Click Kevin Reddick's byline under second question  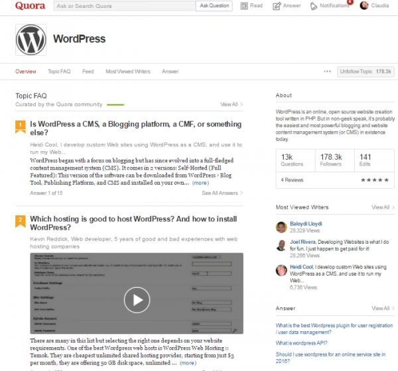[133, 242]
